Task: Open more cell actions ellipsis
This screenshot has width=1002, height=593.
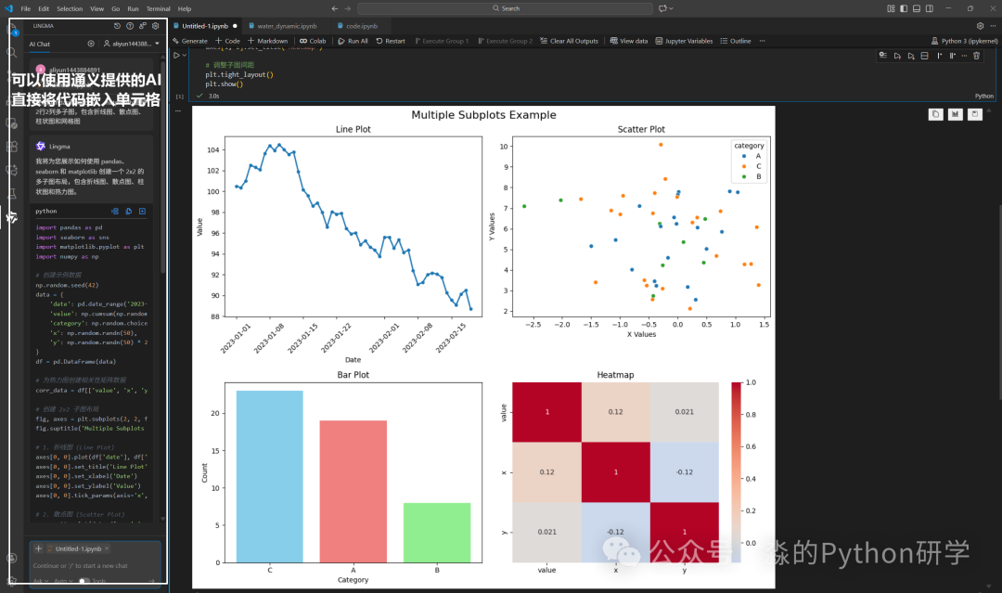Action: (x=964, y=56)
